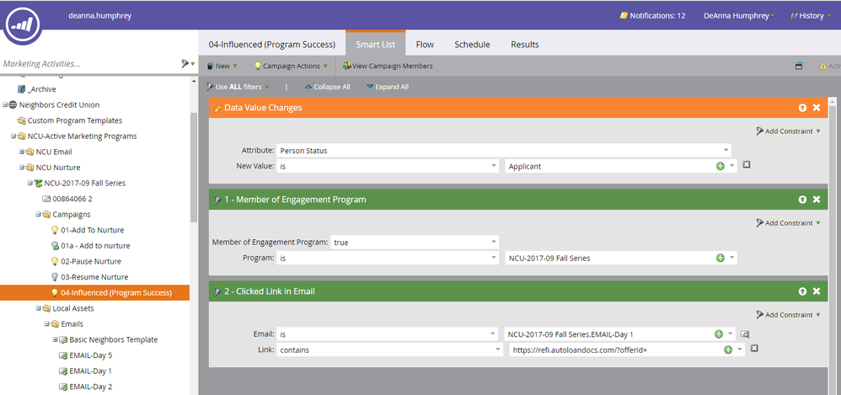The image size is (841, 395).
Task: Switch to the Schedule tab
Action: tap(472, 45)
